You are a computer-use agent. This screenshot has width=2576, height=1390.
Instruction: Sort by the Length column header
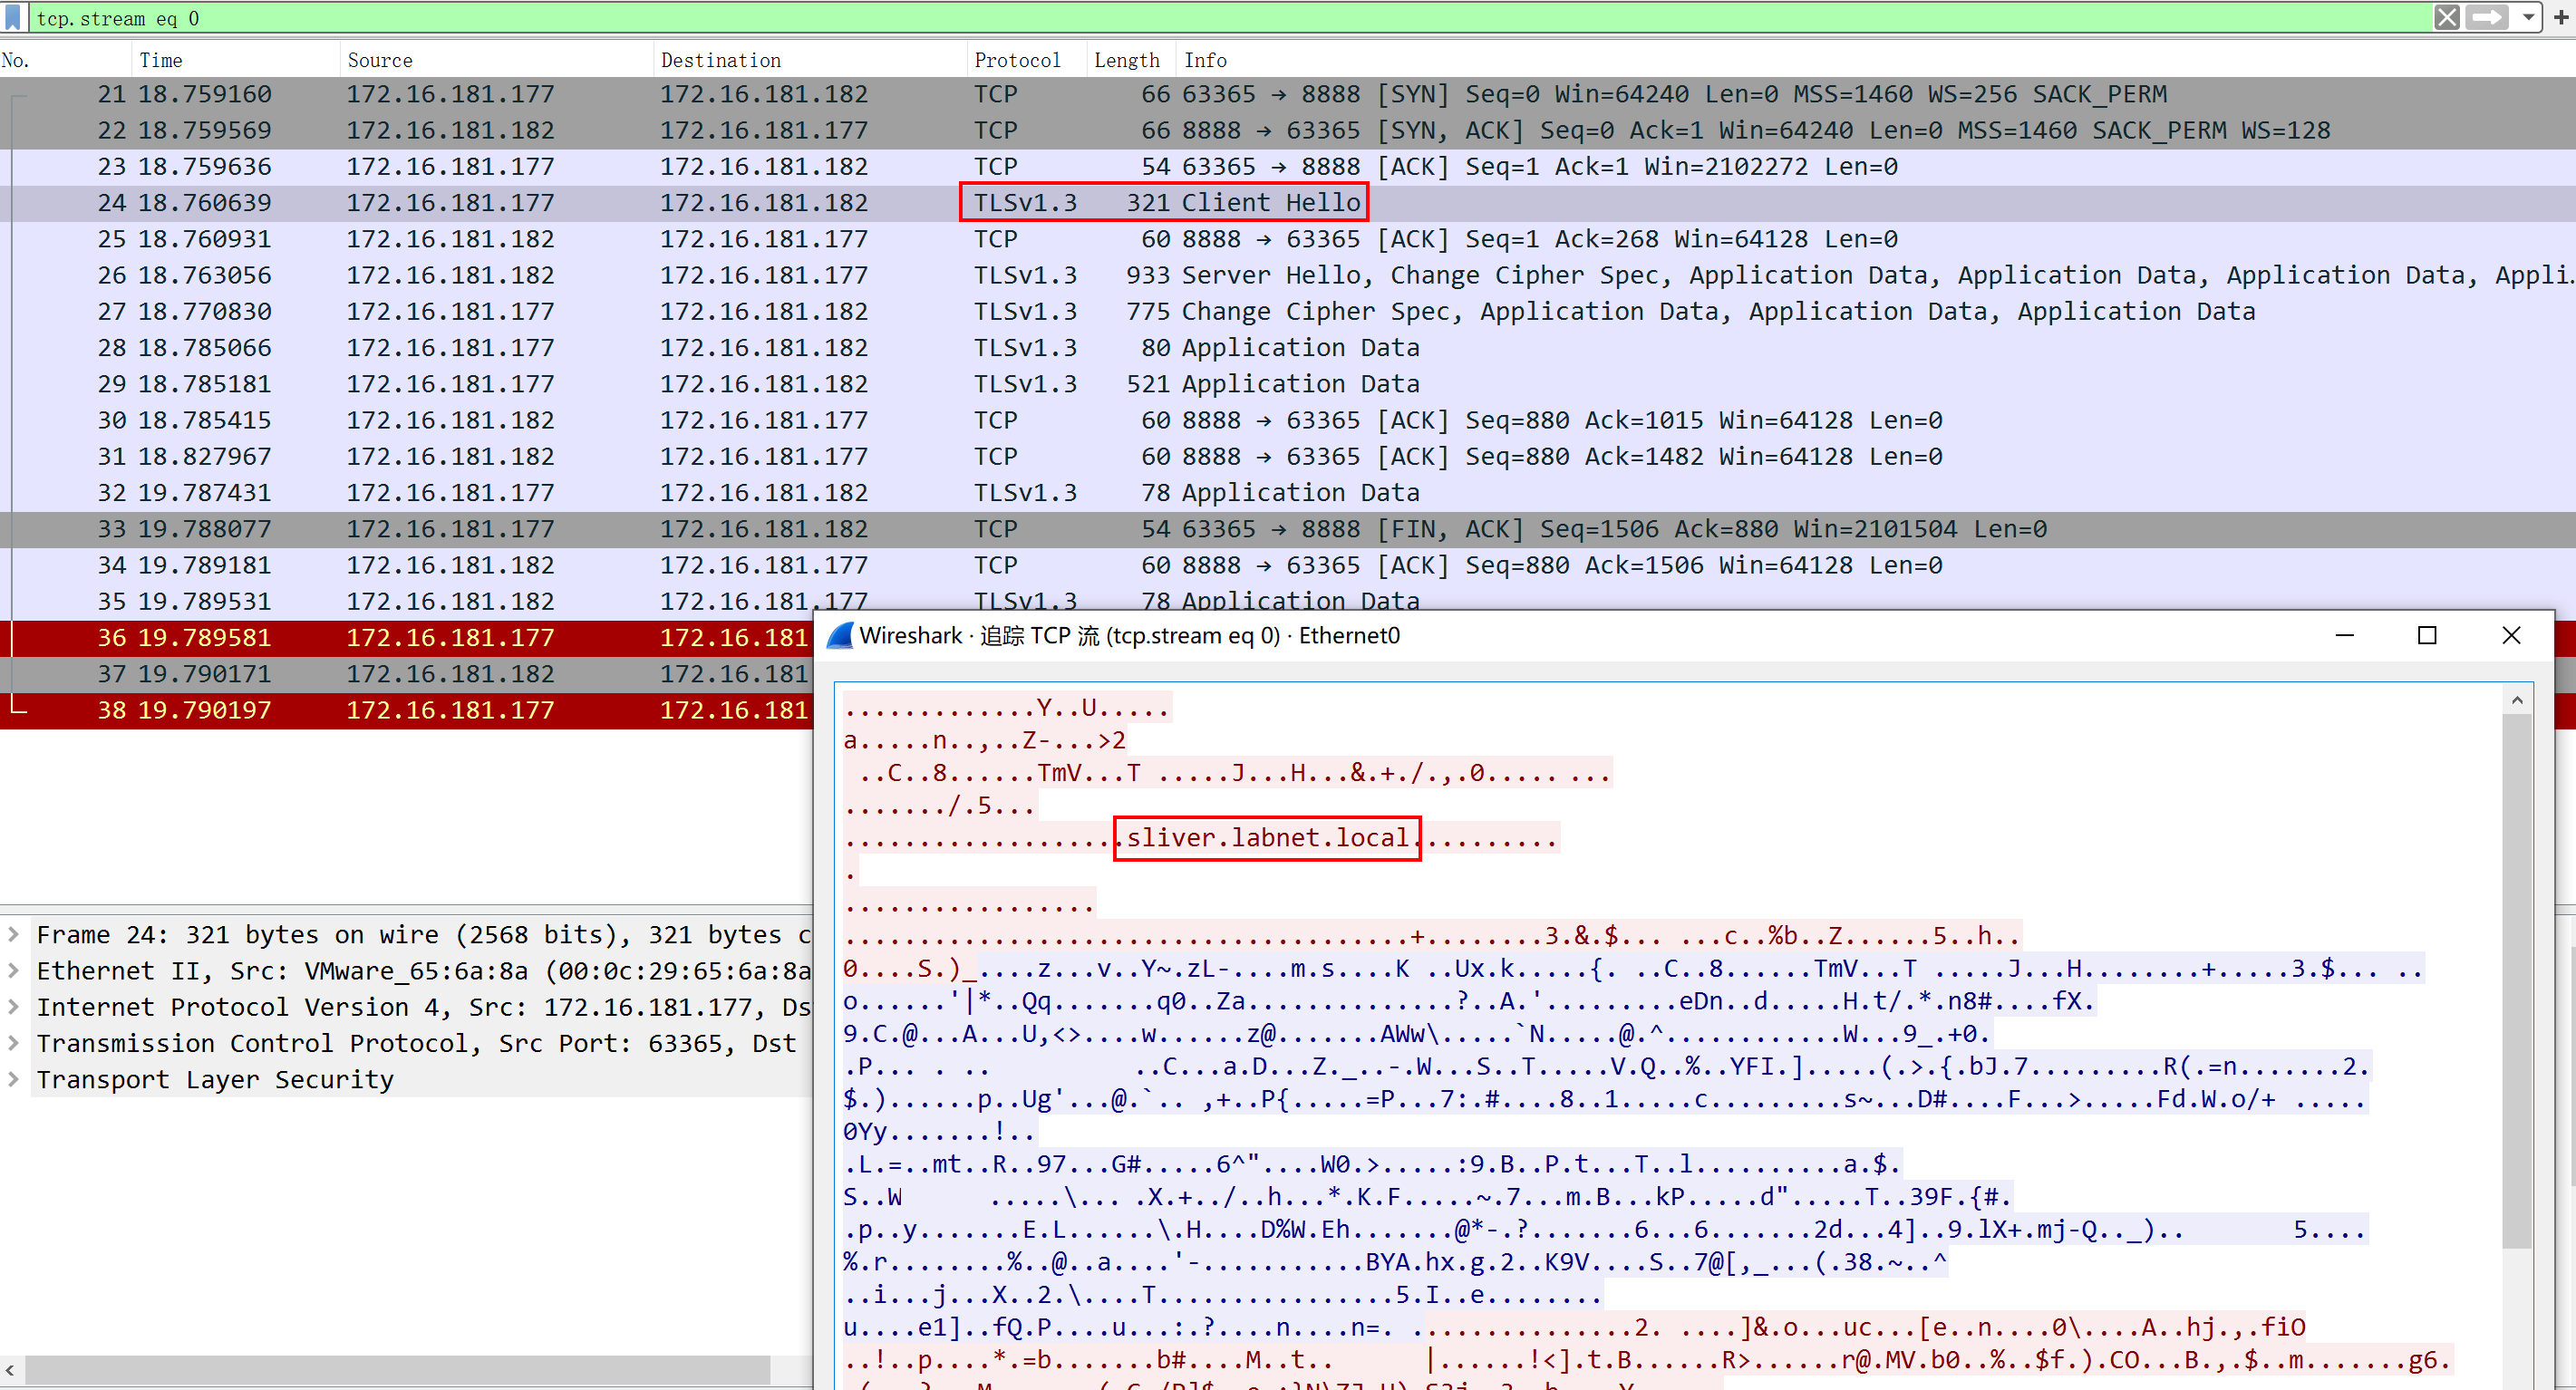[1131, 60]
